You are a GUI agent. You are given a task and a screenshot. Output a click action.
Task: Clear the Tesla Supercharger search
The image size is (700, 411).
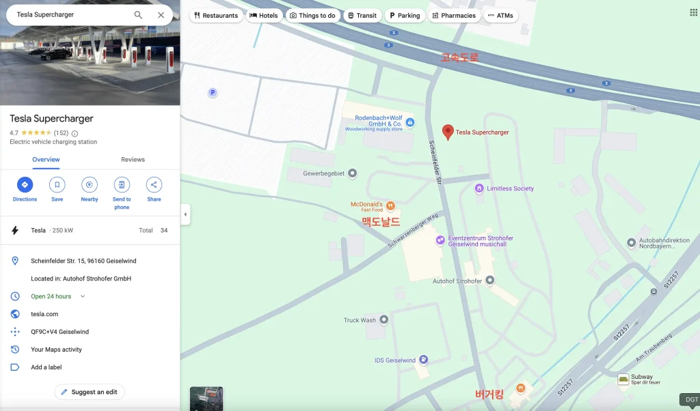161,15
